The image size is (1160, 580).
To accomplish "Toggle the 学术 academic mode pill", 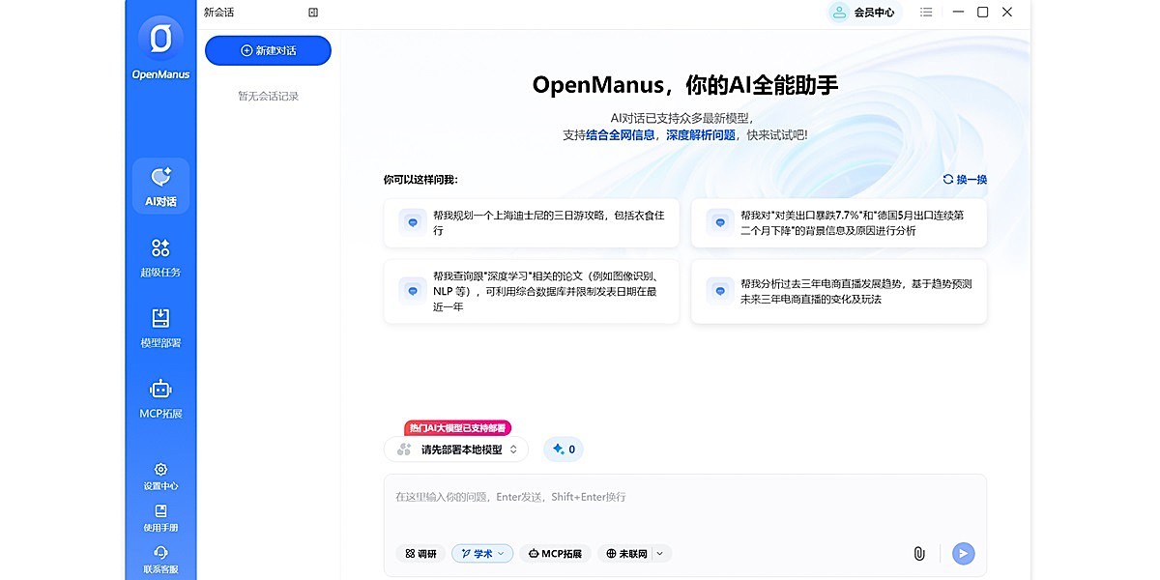I will tap(481, 553).
